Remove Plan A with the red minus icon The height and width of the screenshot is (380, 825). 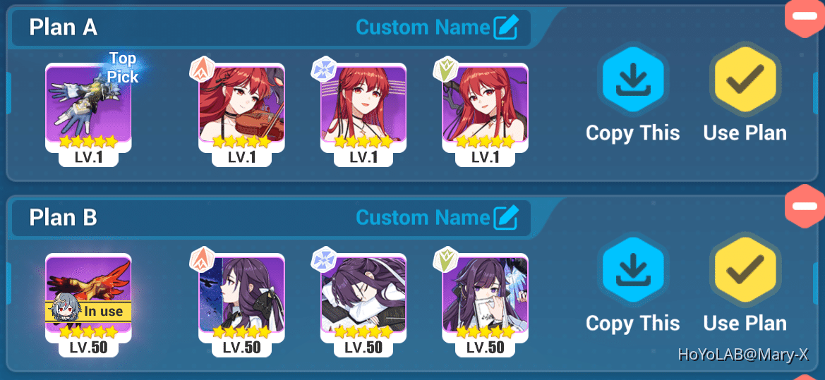pos(805,18)
